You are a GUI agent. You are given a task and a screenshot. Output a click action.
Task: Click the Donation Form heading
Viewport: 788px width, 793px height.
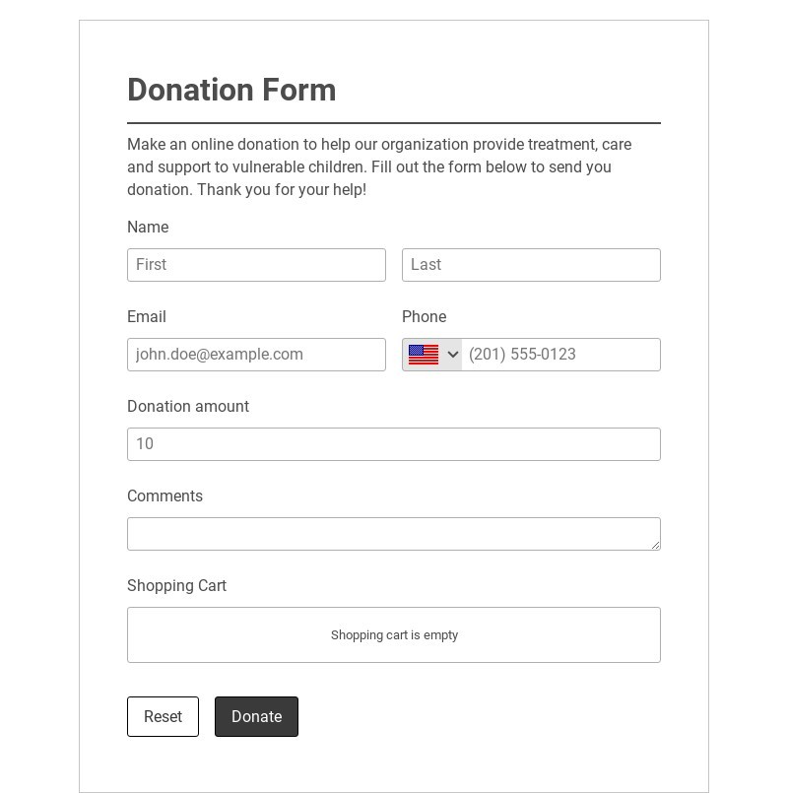[x=231, y=90]
